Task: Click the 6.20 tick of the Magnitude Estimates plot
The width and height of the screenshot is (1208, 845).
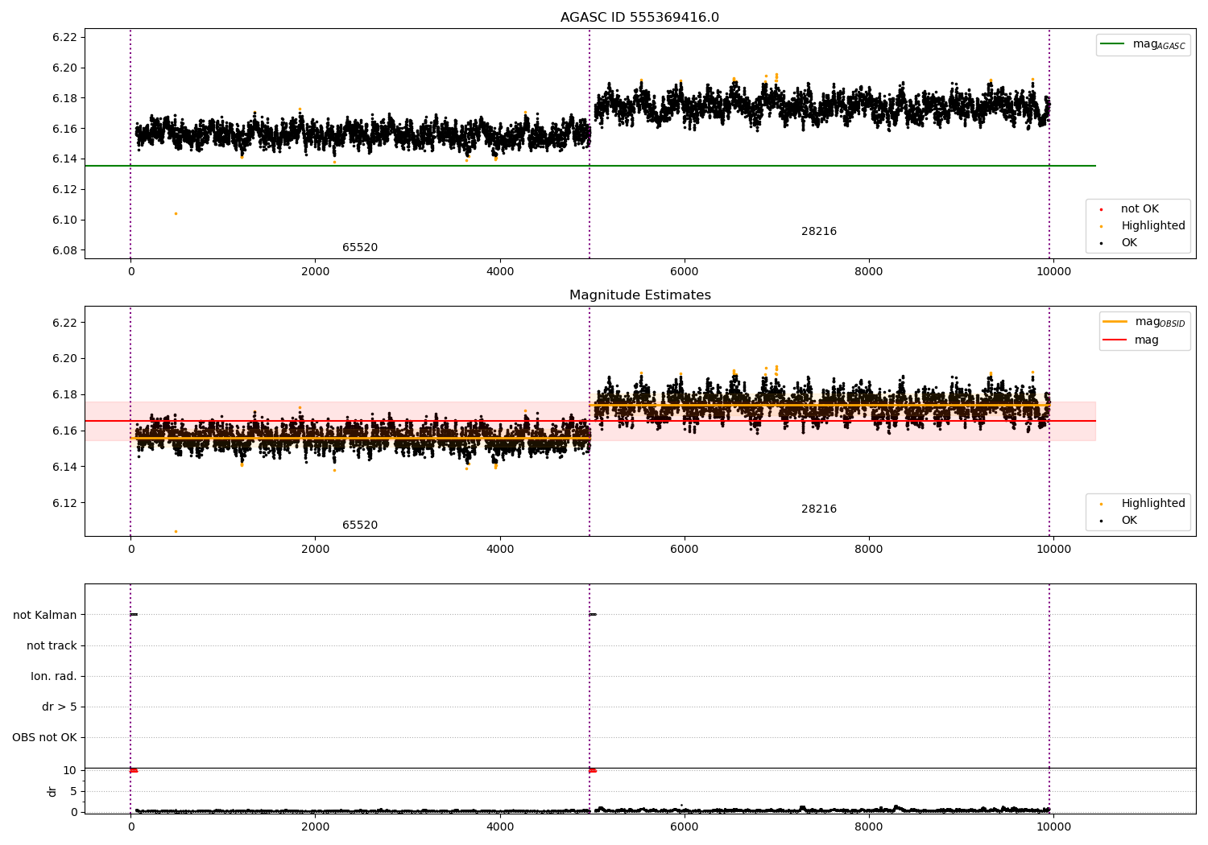Action: (64, 358)
